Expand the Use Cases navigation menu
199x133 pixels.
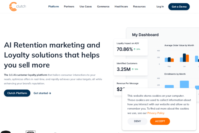(x=86, y=6)
